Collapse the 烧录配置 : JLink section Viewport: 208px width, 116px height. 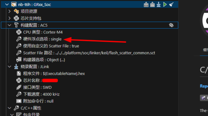(x=9, y=67)
